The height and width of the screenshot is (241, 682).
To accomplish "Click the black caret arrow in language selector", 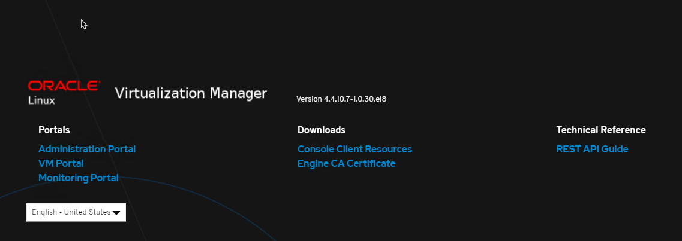I will (x=116, y=213).
